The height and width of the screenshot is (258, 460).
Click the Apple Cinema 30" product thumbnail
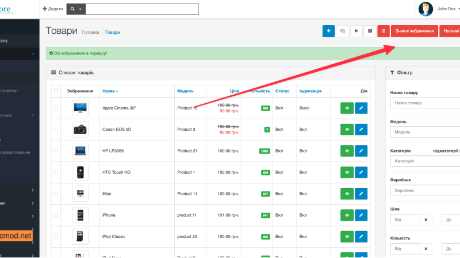pyautogui.click(x=80, y=108)
